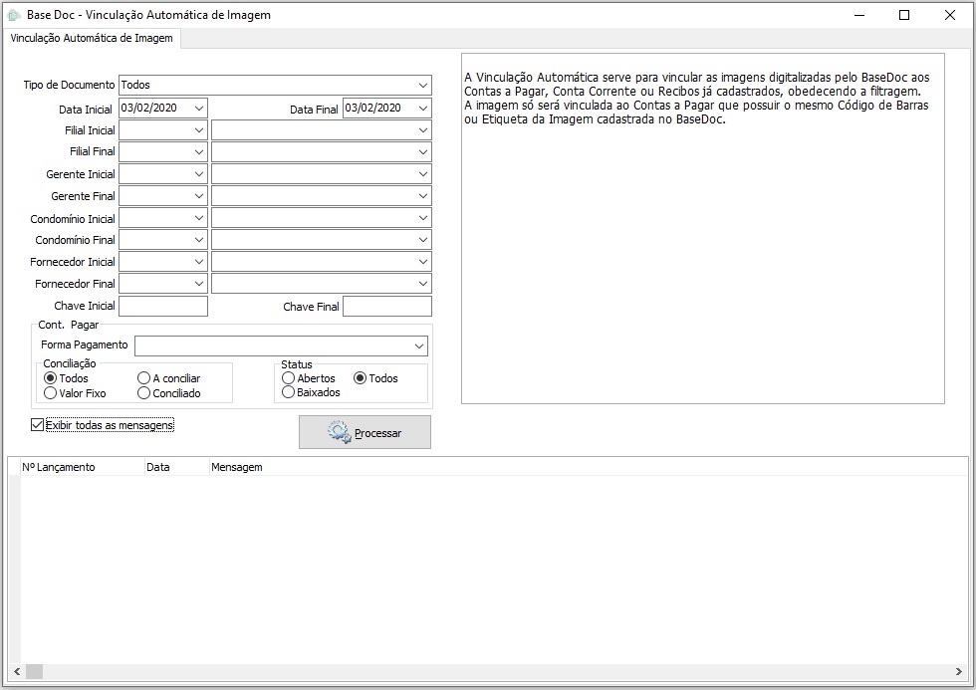This screenshot has width=976, height=690.
Task: Open the Forma Pagamento dropdown
Action: pos(419,345)
